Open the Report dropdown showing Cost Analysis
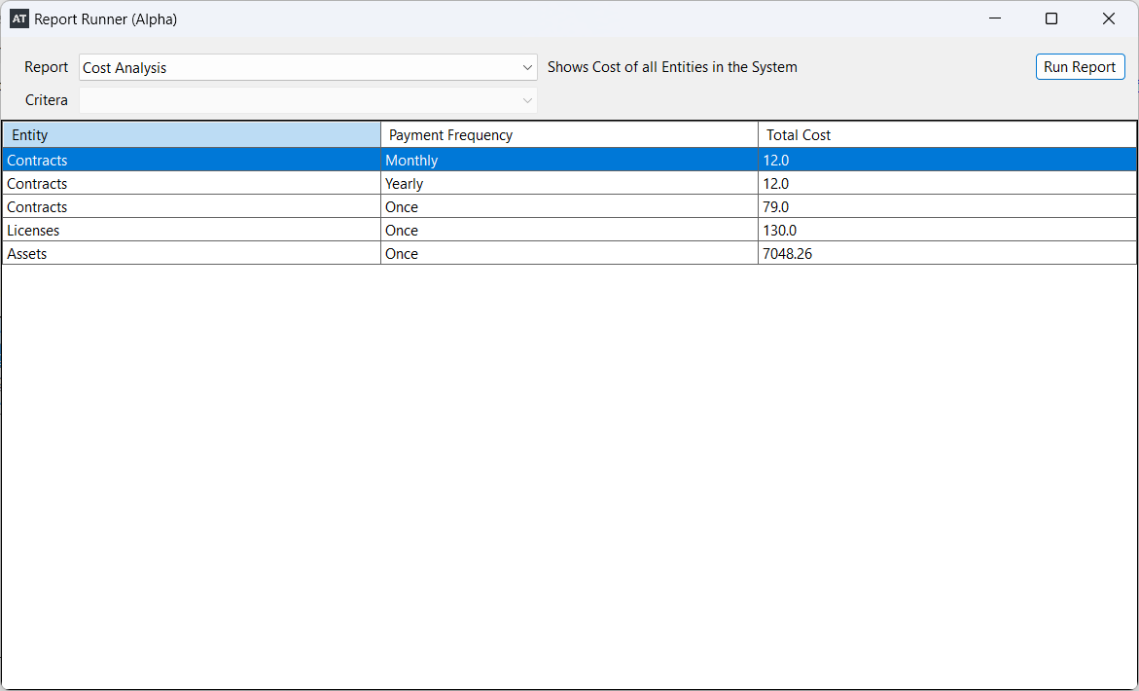Screen dimensions: 1139x691 pos(307,68)
